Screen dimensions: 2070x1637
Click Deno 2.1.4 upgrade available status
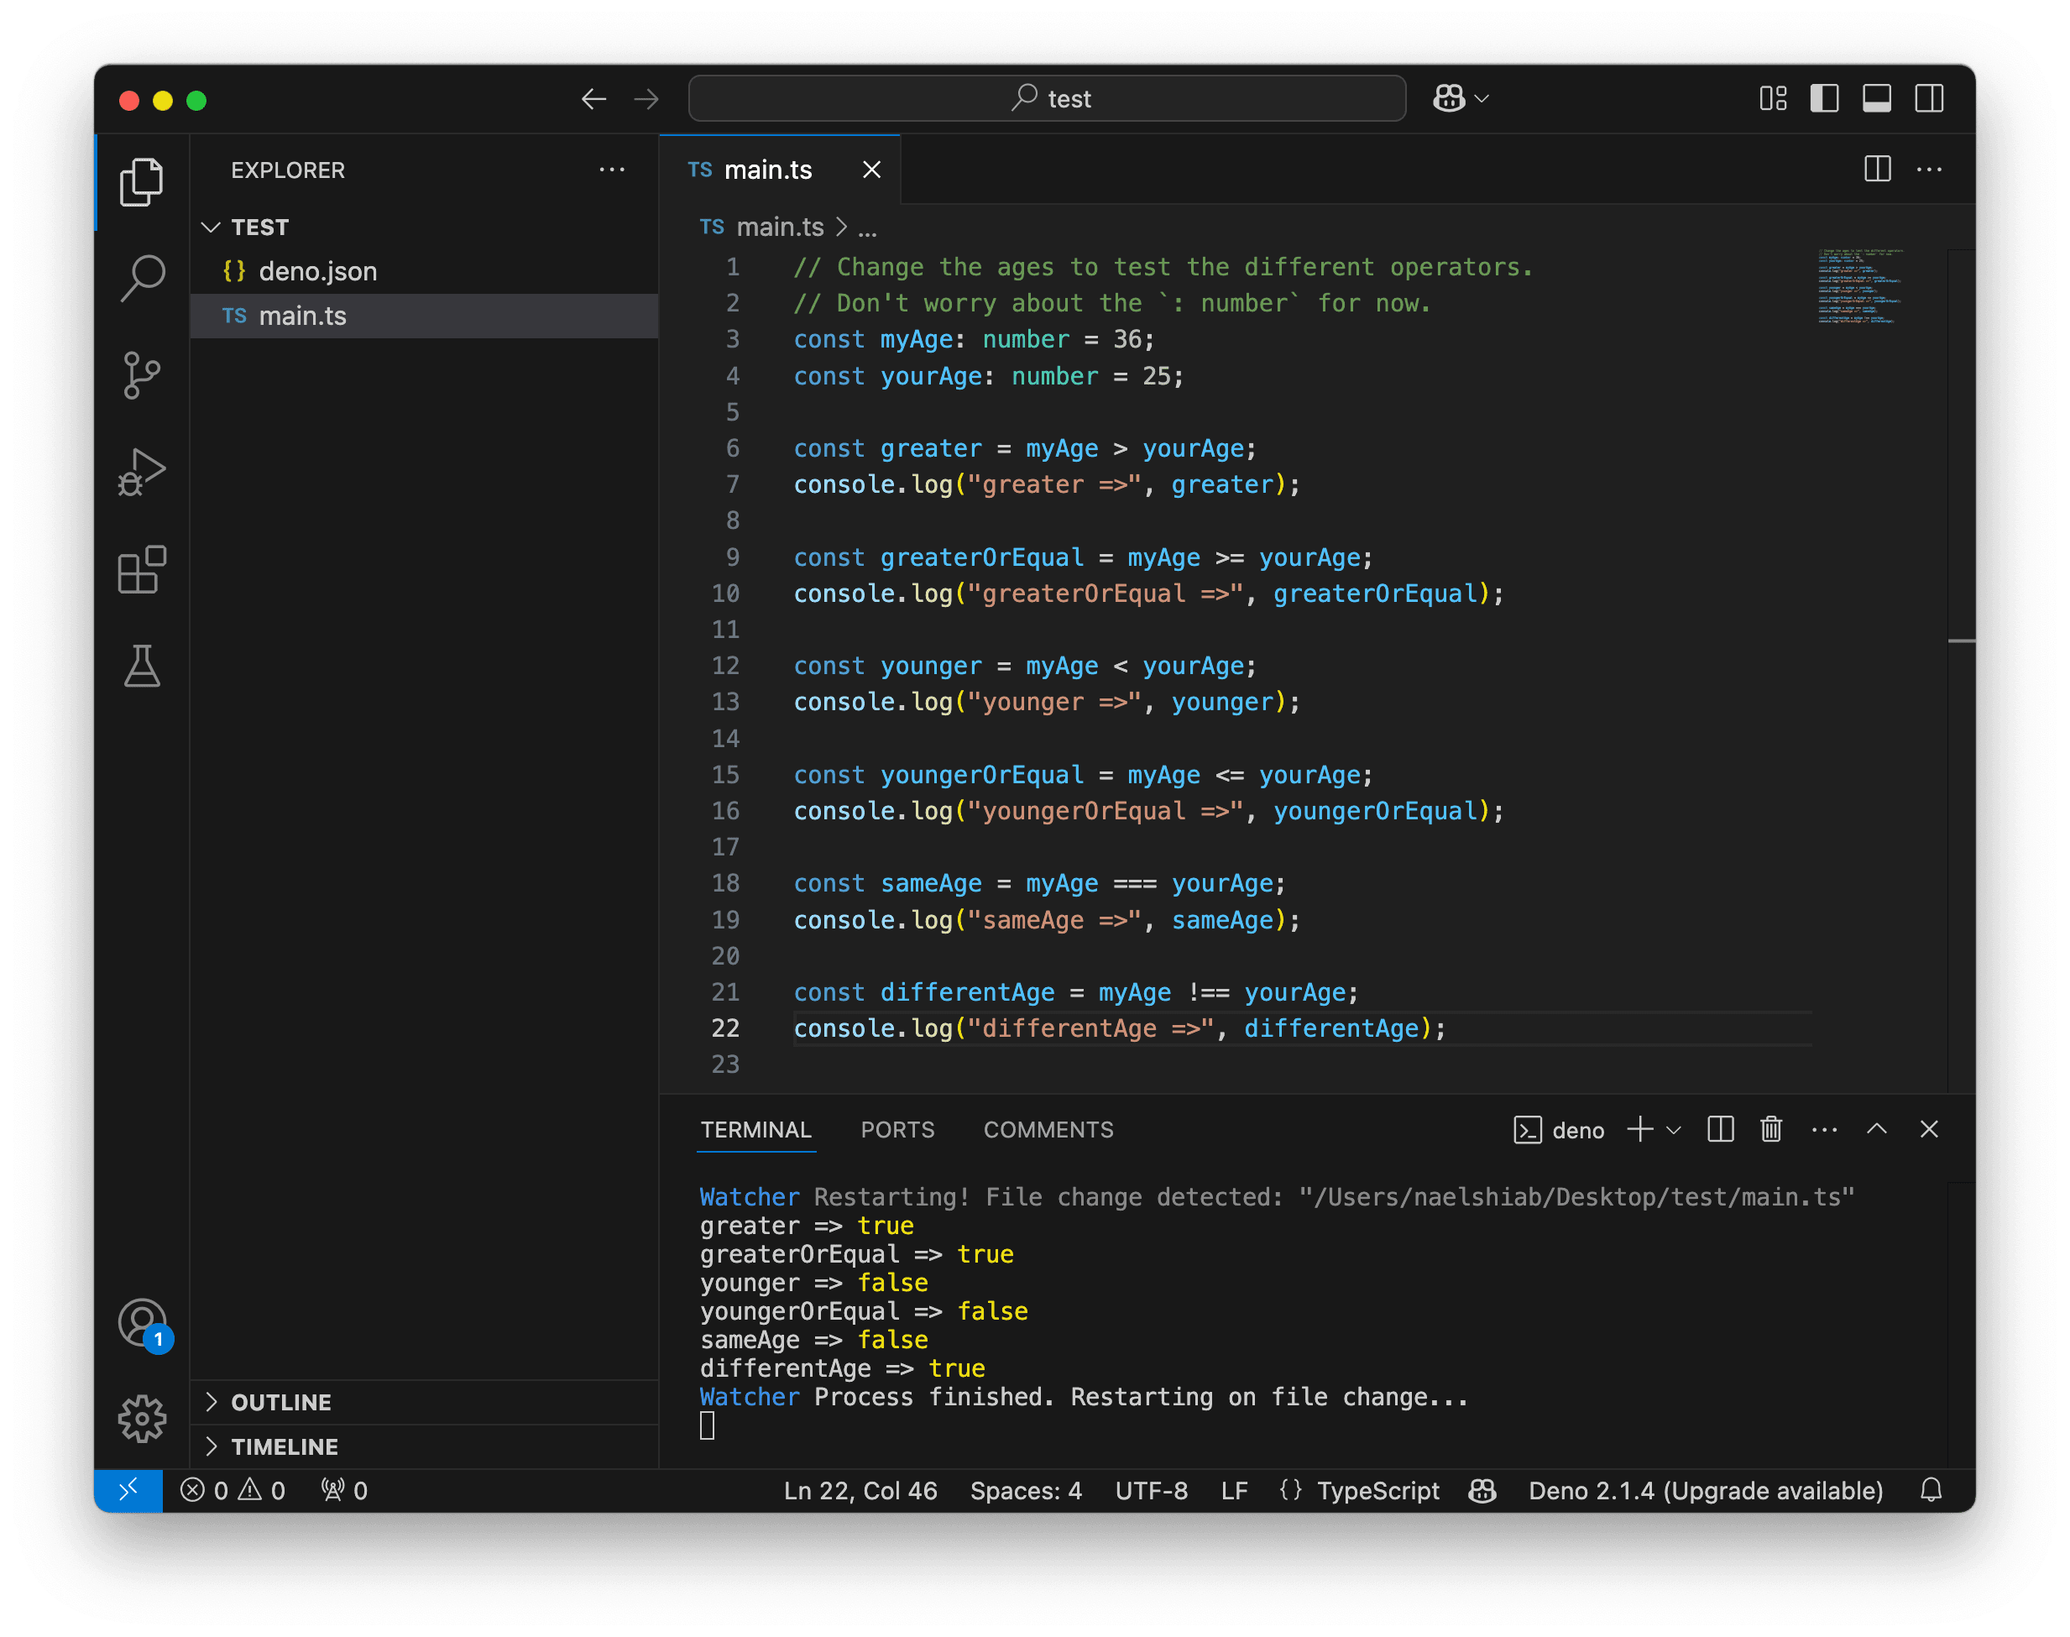tap(1705, 1490)
